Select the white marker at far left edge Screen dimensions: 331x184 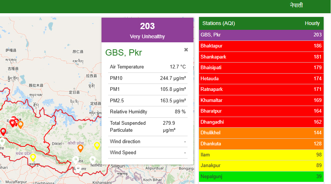coord(2,141)
